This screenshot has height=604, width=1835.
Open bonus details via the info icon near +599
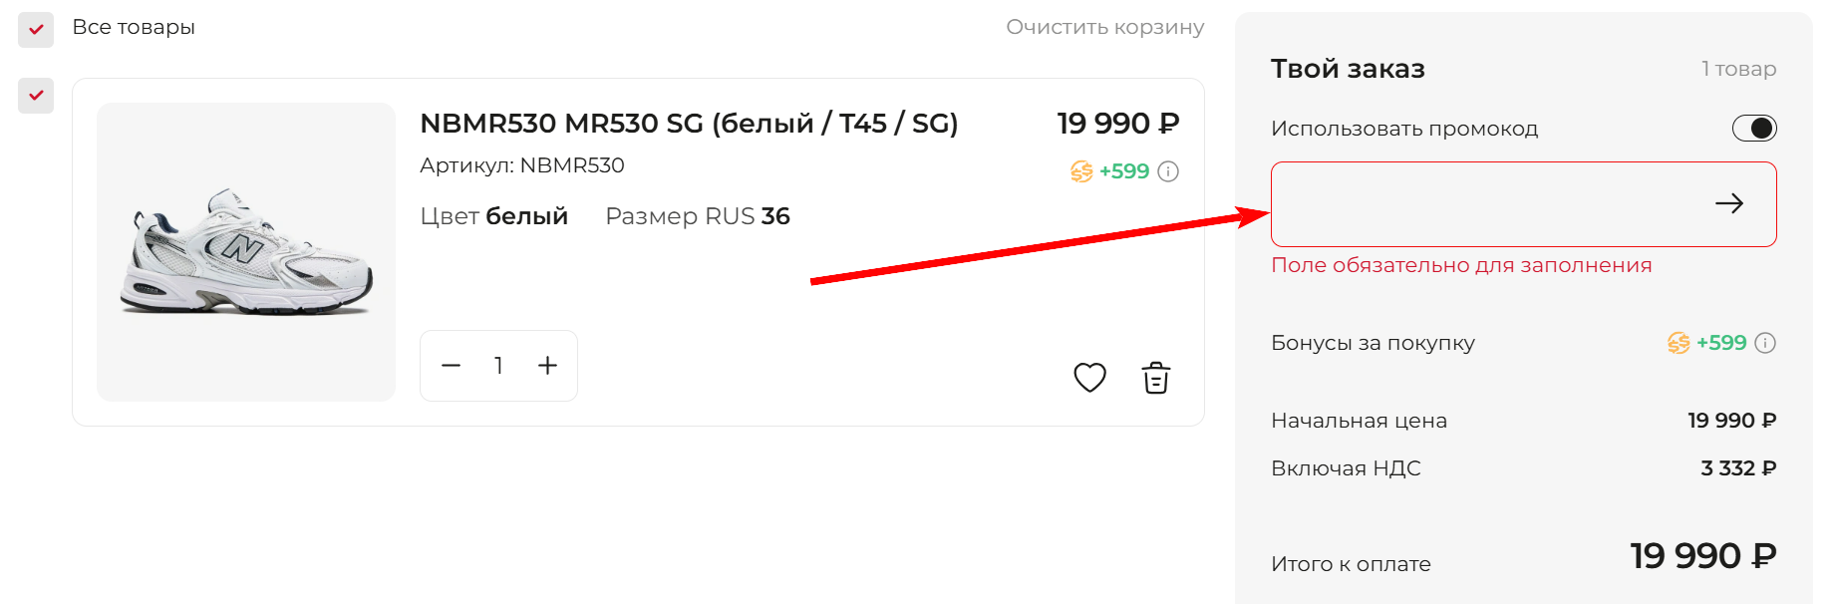(1167, 170)
